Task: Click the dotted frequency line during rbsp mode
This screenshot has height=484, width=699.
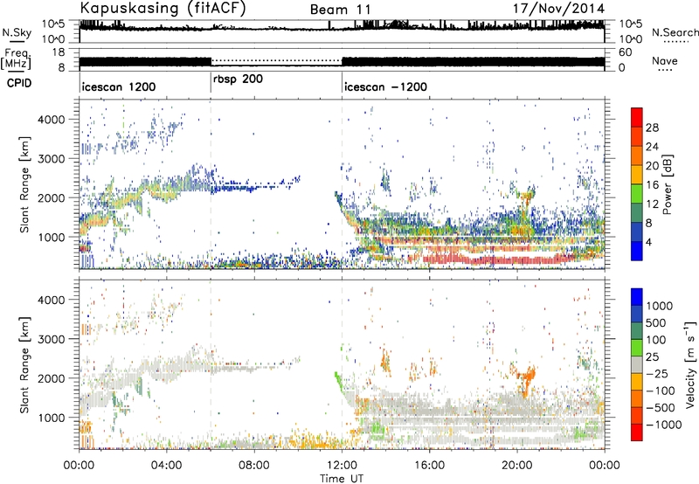Action: 276,59
